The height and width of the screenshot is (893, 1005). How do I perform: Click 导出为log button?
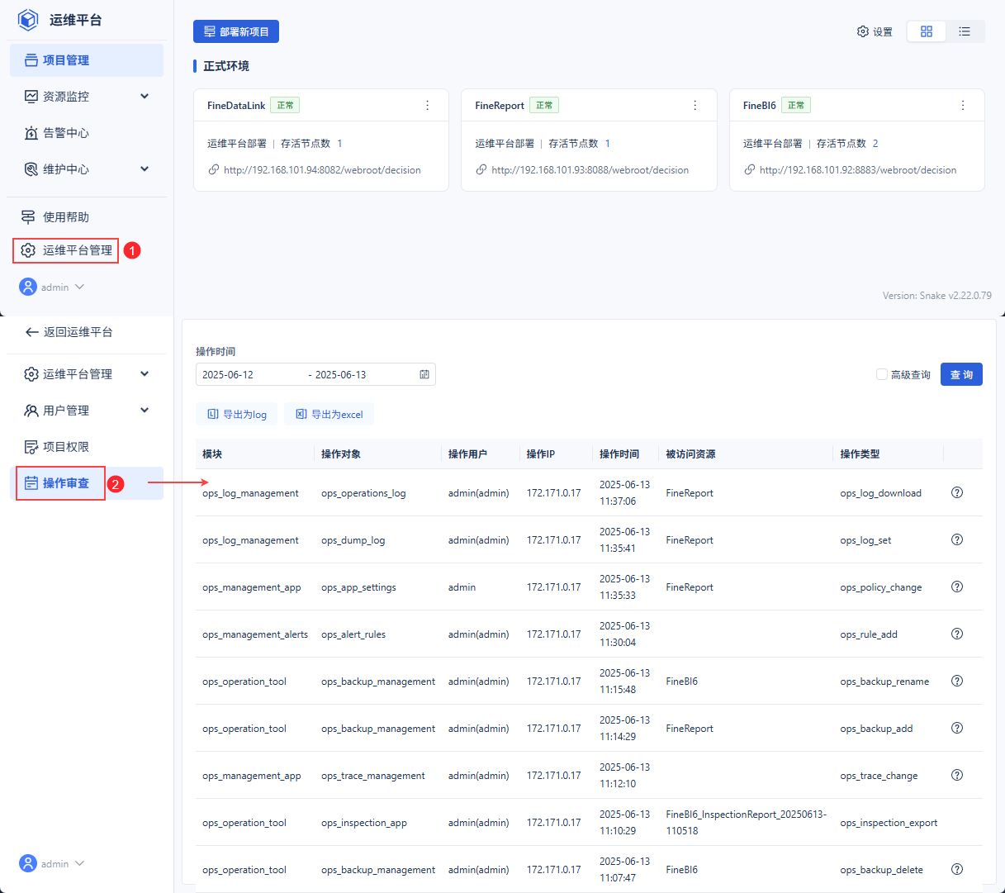click(237, 414)
